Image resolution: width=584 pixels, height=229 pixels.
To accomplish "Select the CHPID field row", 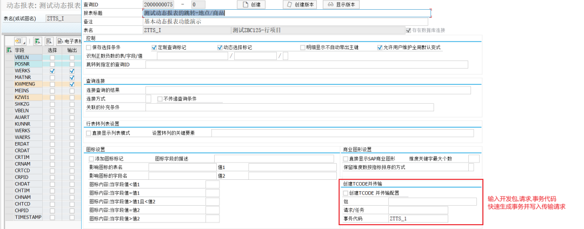I will tap(28, 211).
